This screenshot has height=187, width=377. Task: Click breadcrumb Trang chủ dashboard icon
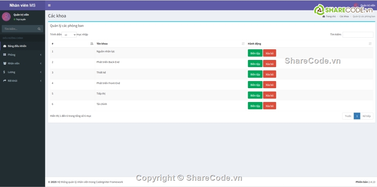323,16
